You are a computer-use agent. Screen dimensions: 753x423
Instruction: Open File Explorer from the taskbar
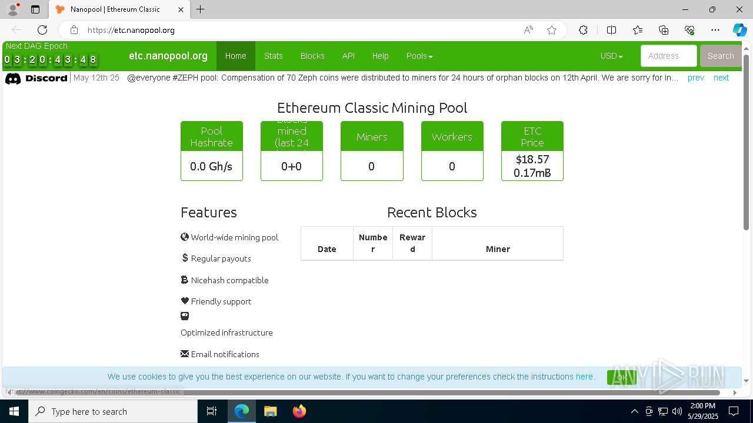[x=270, y=411]
